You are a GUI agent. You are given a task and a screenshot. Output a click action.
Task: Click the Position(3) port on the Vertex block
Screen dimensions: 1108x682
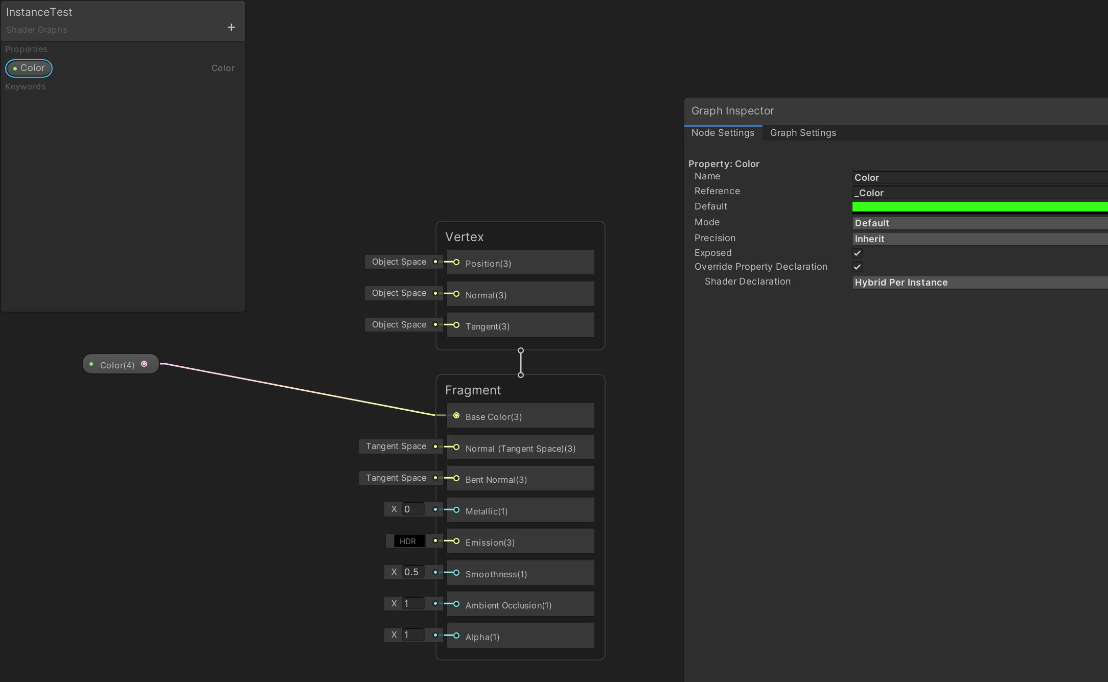click(455, 263)
